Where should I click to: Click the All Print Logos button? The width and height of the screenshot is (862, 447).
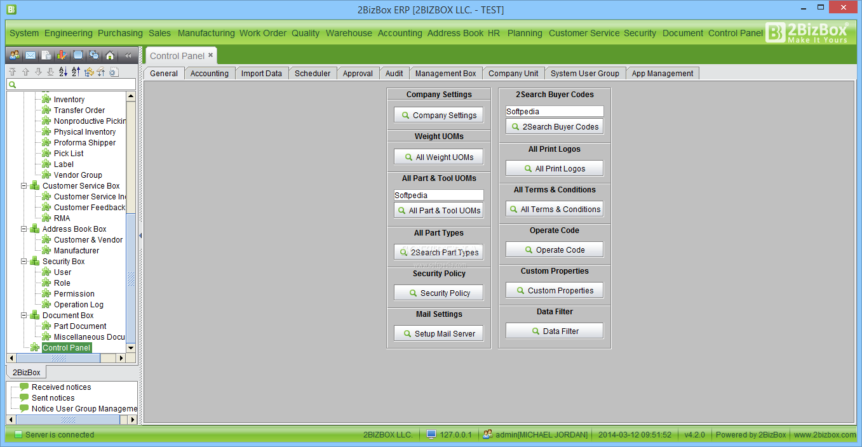coord(555,169)
